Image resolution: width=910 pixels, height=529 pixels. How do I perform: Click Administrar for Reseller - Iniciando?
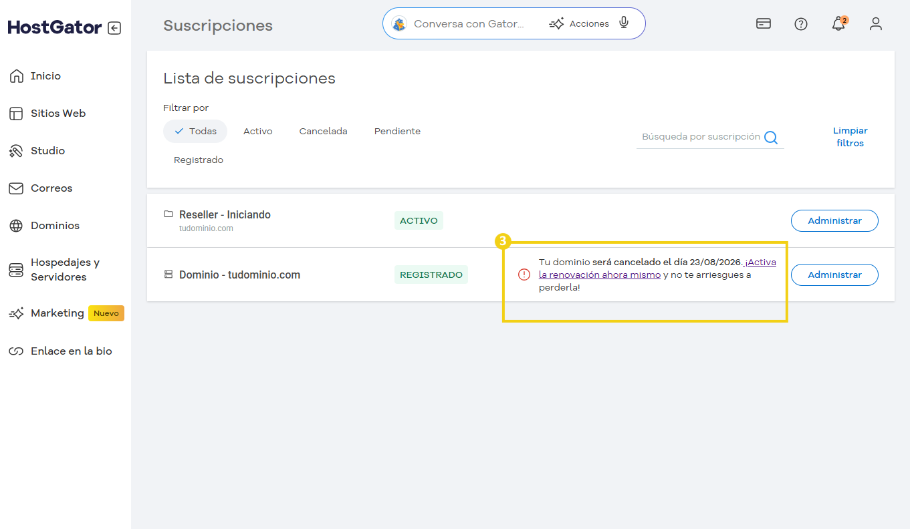pyautogui.click(x=834, y=221)
